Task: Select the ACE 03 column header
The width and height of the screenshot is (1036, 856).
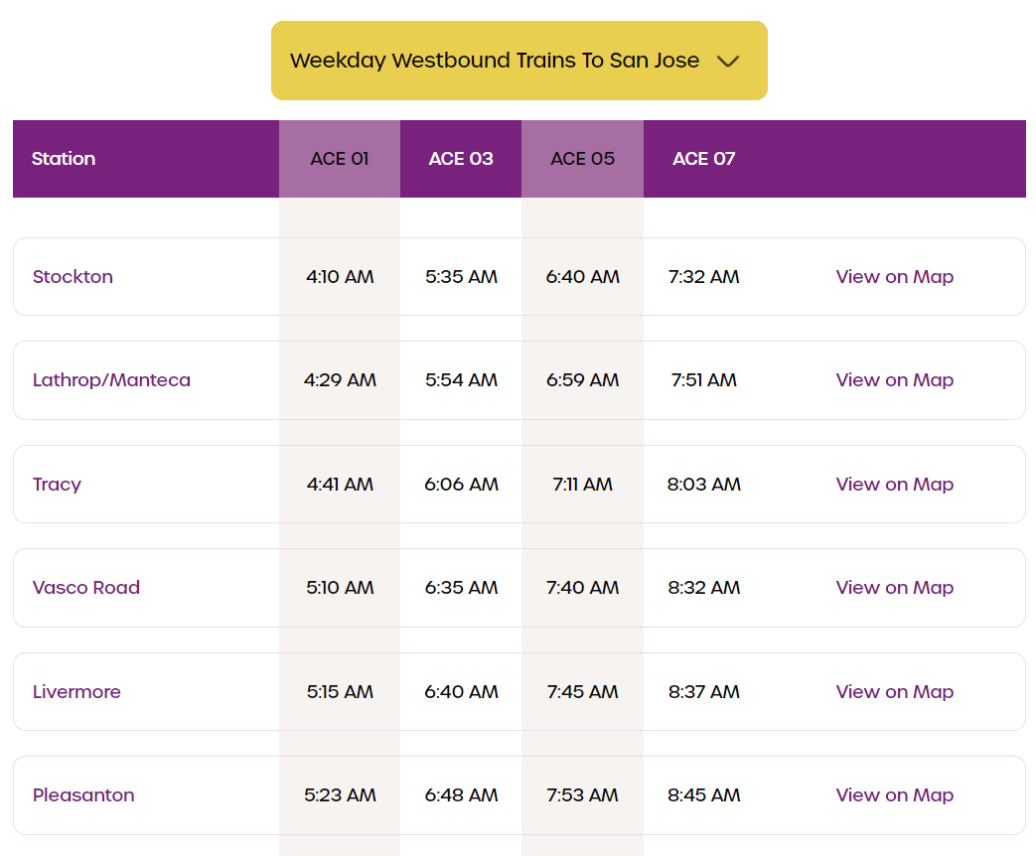Action: pyautogui.click(x=461, y=159)
